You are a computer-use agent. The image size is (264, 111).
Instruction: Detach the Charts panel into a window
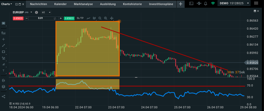pos(16,4)
